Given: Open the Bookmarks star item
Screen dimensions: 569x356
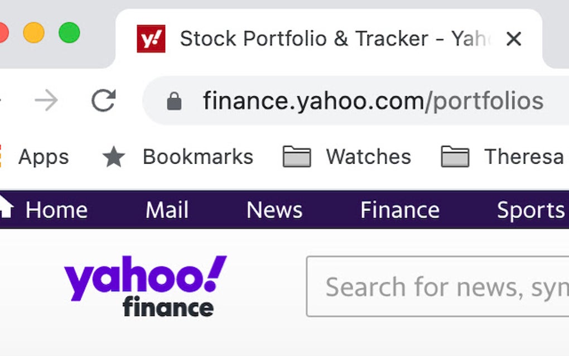Looking at the screenshot, I should click(113, 157).
